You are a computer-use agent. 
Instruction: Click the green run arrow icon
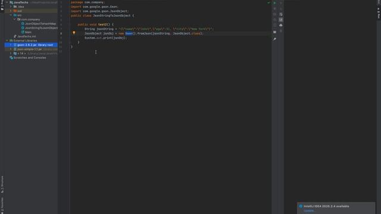click(x=274, y=3)
